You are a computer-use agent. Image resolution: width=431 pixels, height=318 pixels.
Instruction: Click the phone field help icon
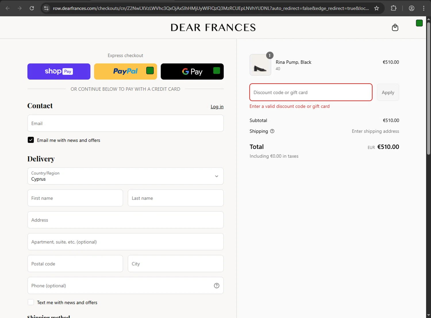pyautogui.click(x=217, y=286)
